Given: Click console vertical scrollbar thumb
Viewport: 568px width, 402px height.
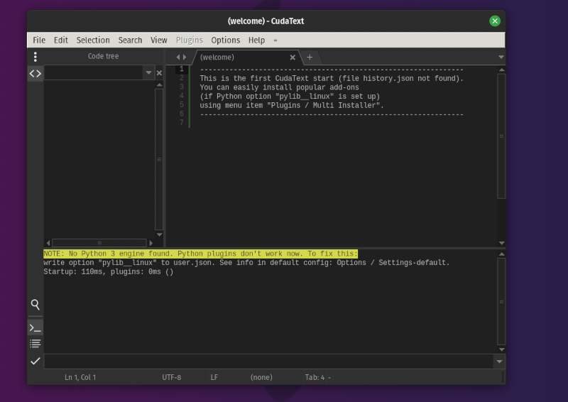Looking at the screenshot, I should point(501,302).
